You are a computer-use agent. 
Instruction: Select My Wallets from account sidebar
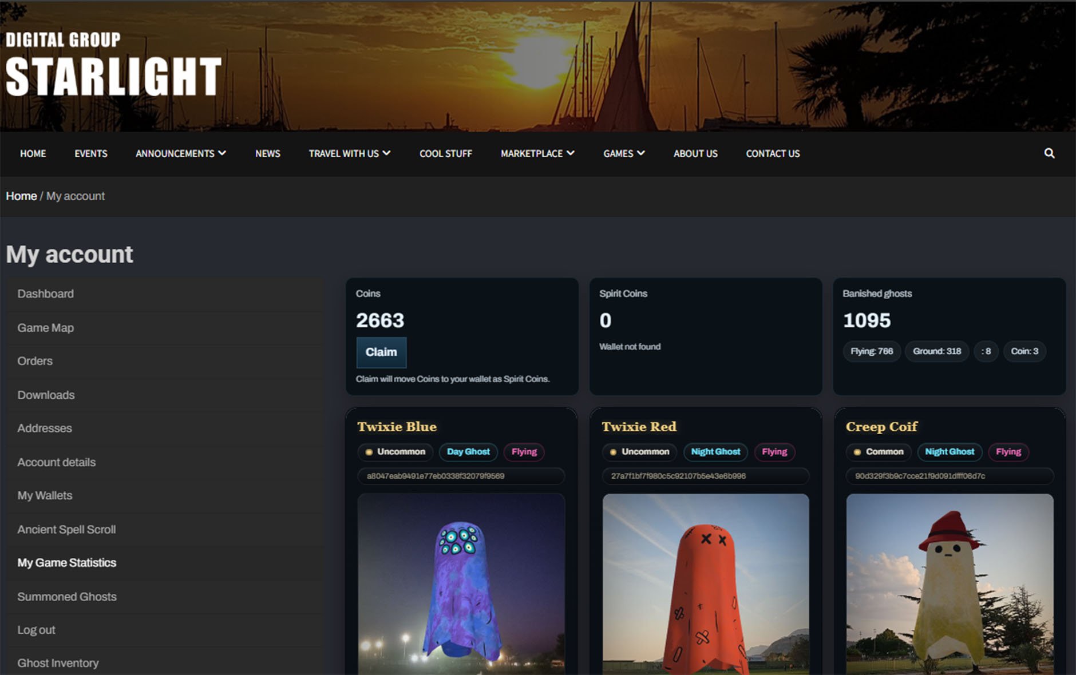point(45,495)
